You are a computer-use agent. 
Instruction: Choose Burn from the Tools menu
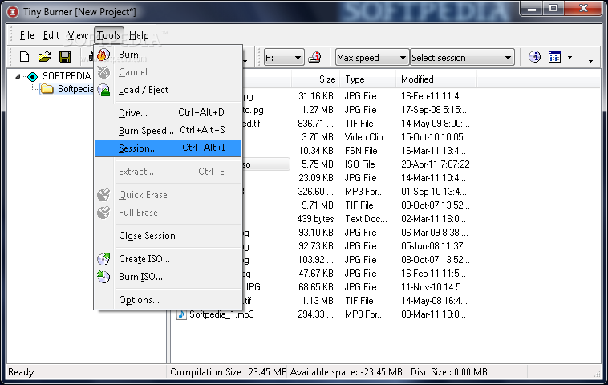[168, 55]
